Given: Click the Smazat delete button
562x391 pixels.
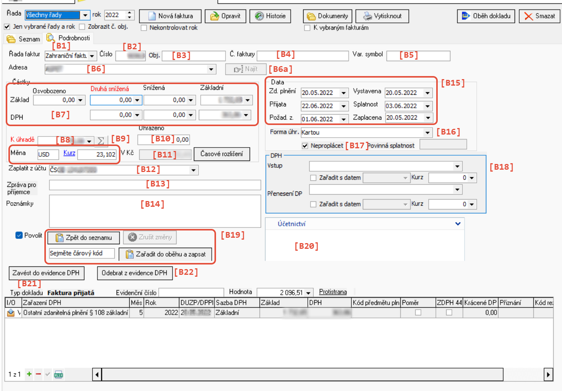Looking at the screenshot, I should coord(540,16).
